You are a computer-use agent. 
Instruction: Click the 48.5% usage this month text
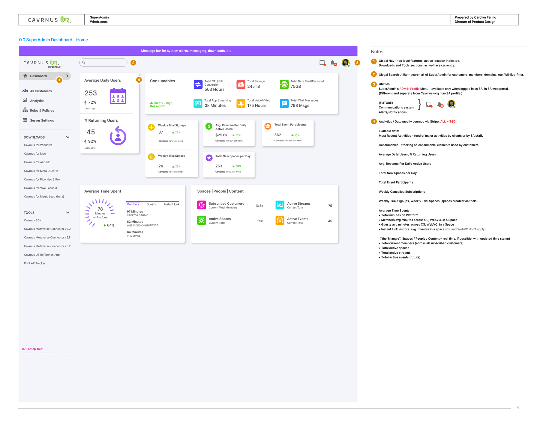pyautogui.click(x=161, y=105)
